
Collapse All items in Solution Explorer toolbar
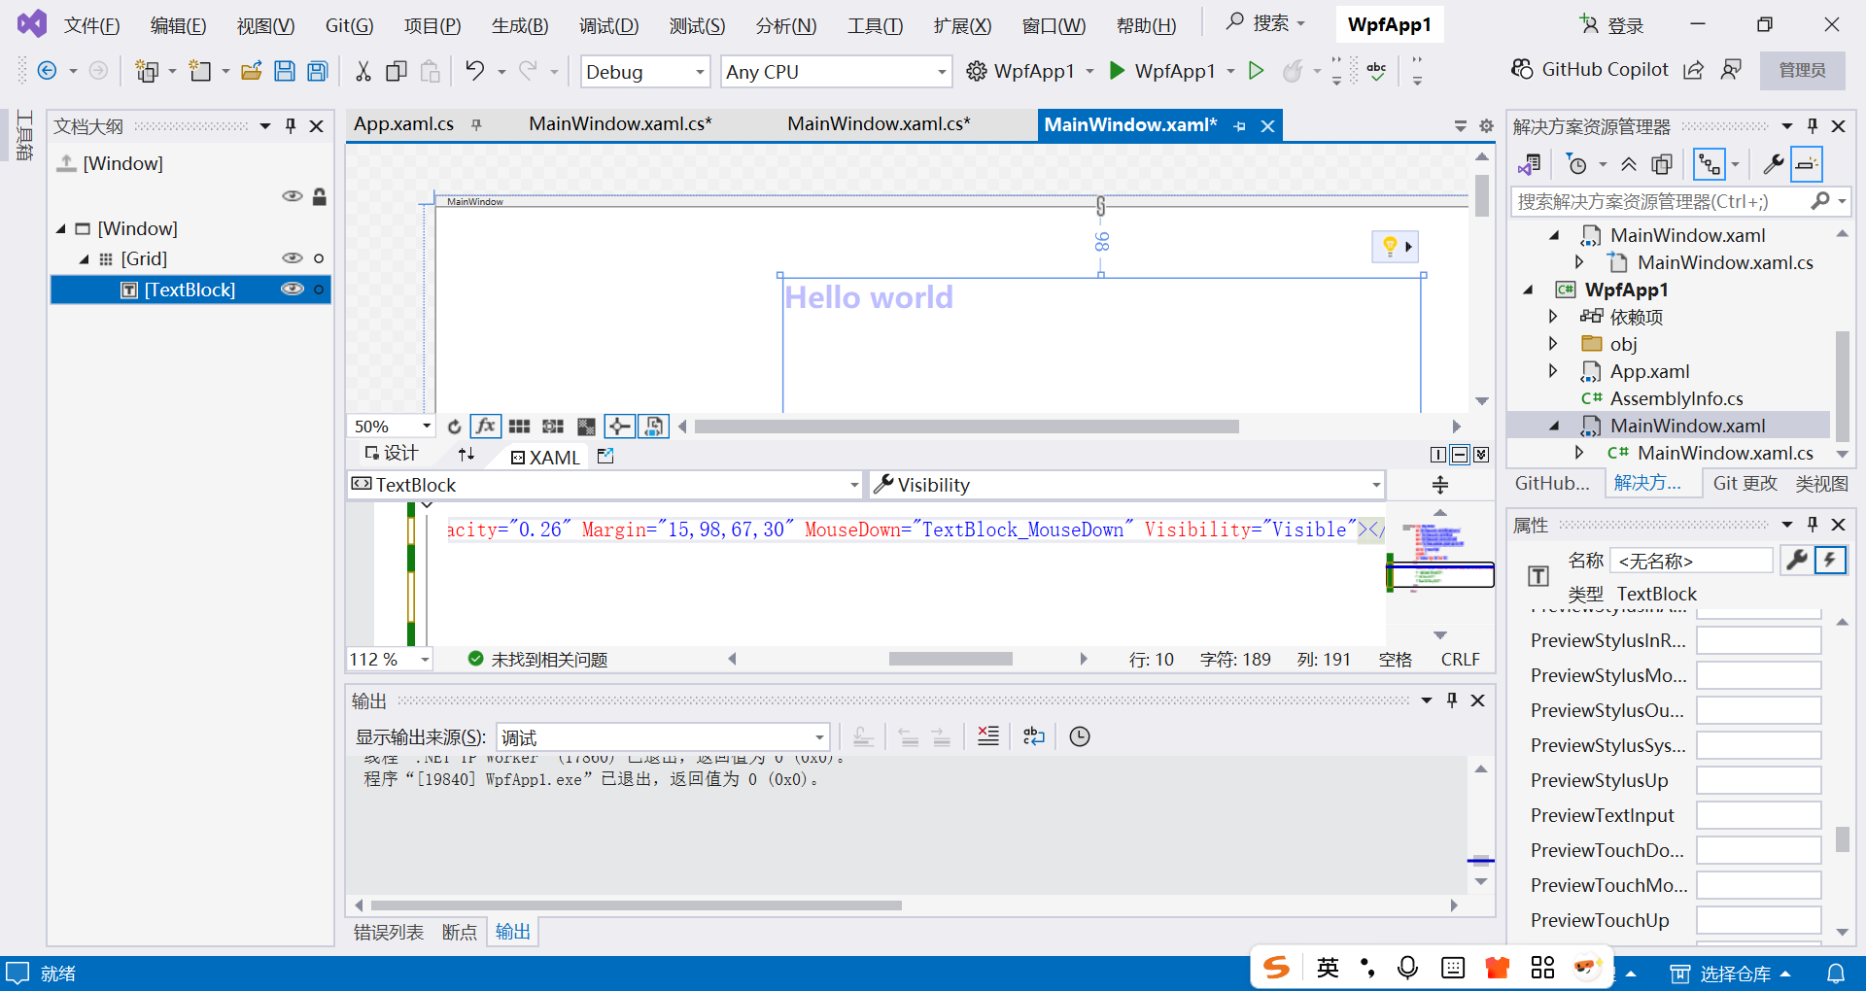(x=1630, y=163)
